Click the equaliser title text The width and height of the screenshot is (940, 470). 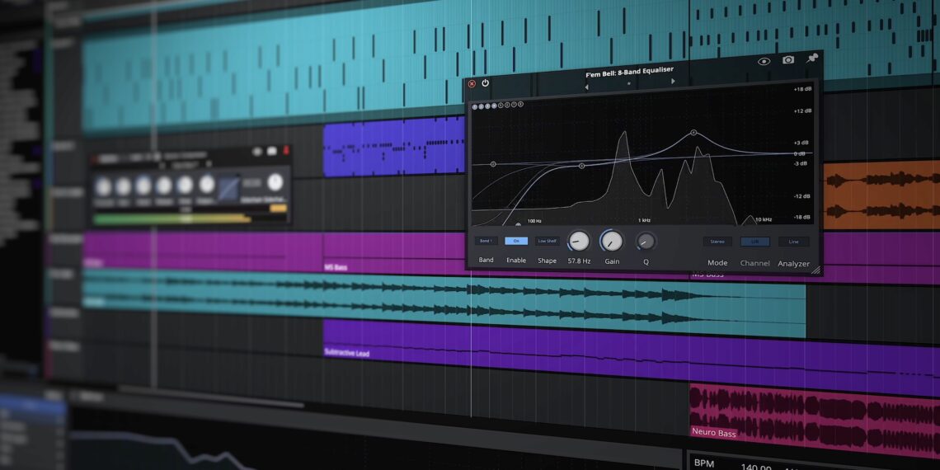pos(629,73)
